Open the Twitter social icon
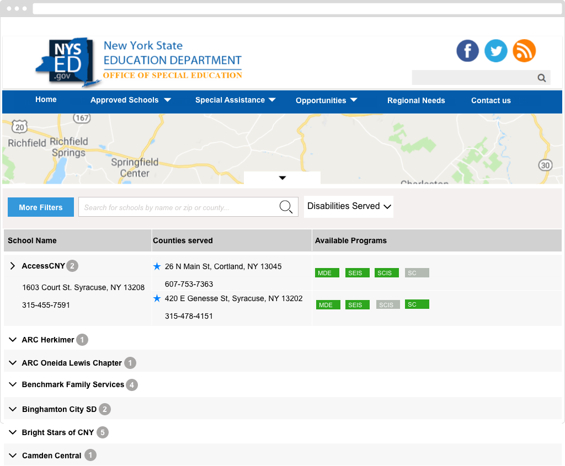565x466 pixels. coord(495,51)
